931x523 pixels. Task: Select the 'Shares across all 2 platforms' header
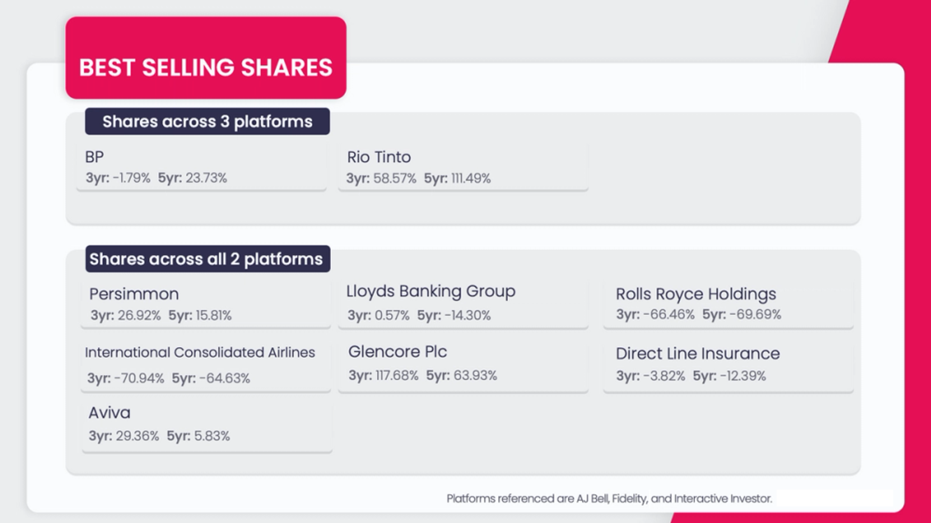208,259
